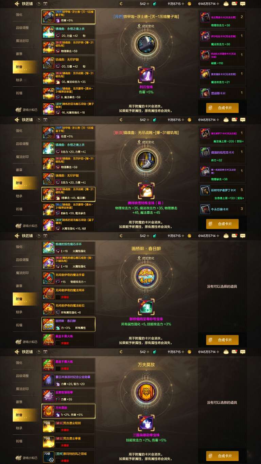Select 无间者伊奇的魔法耳环 equipment row
This screenshot has width=261, height=464.
69,294
